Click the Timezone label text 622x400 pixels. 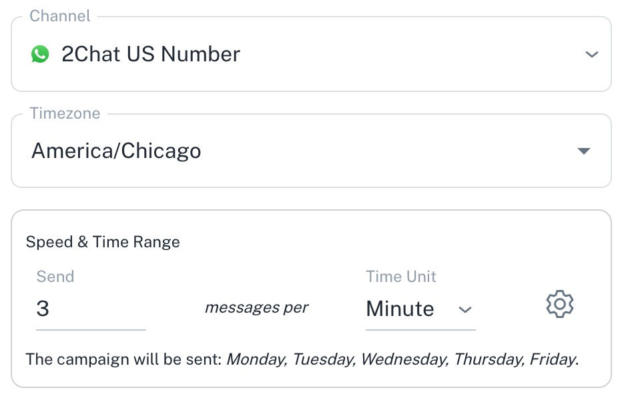coord(66,113)
